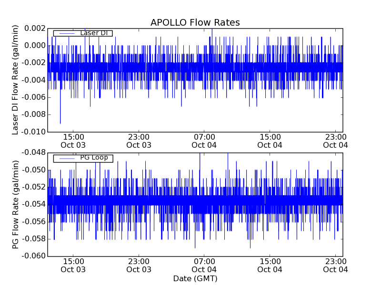
Task: Click the Laser DI Flow Rate y-axis label
Action: pos(15,80)
